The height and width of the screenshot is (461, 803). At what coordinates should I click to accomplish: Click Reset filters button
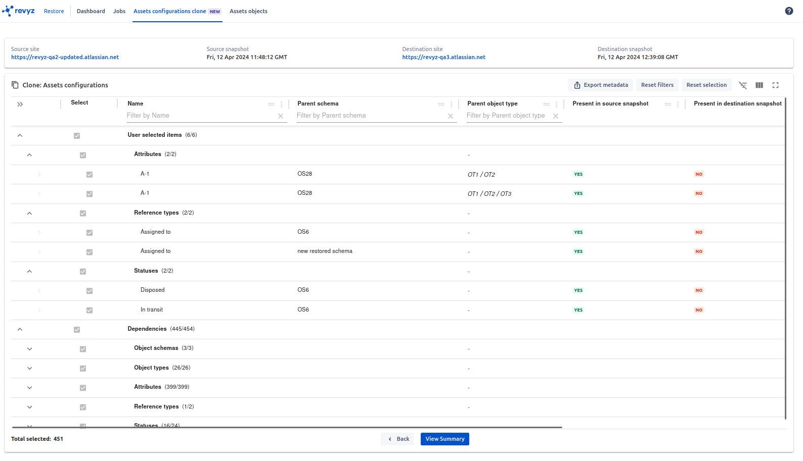pyautogui.click(x=657, y=85)
